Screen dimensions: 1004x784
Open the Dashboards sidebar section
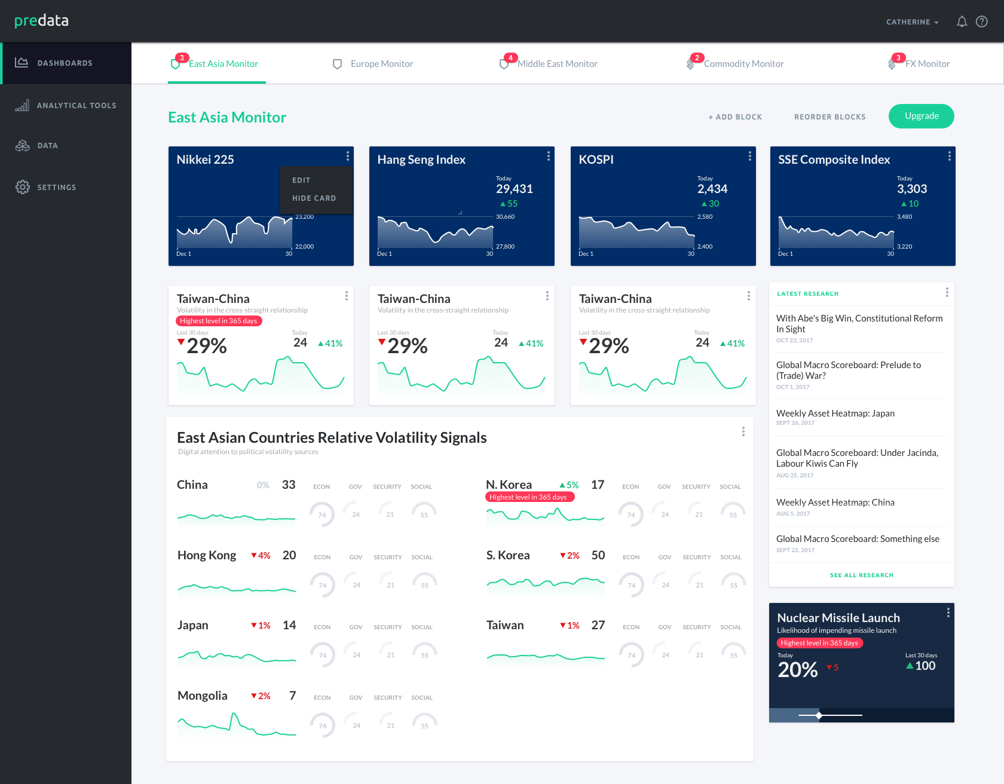pos(66,63)
